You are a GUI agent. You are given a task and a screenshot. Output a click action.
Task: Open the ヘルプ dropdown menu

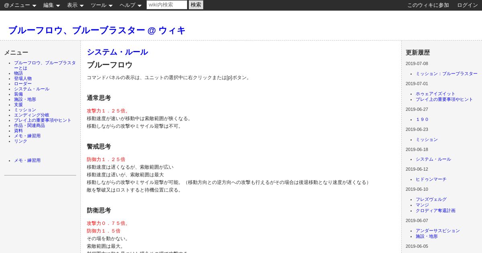click(x=131, y=5)
